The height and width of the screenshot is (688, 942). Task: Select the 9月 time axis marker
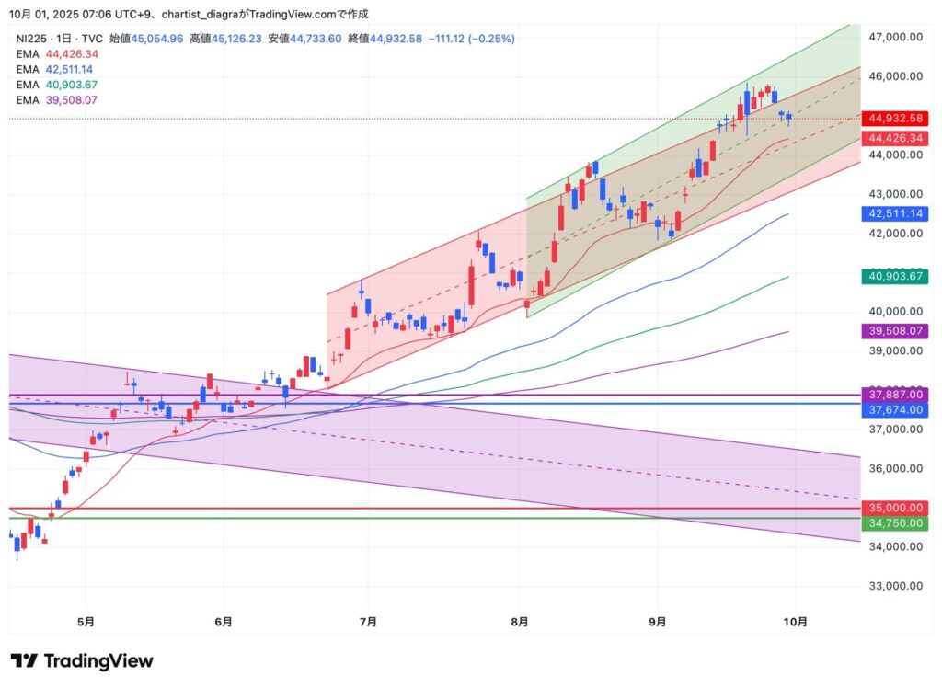(657, 622)
